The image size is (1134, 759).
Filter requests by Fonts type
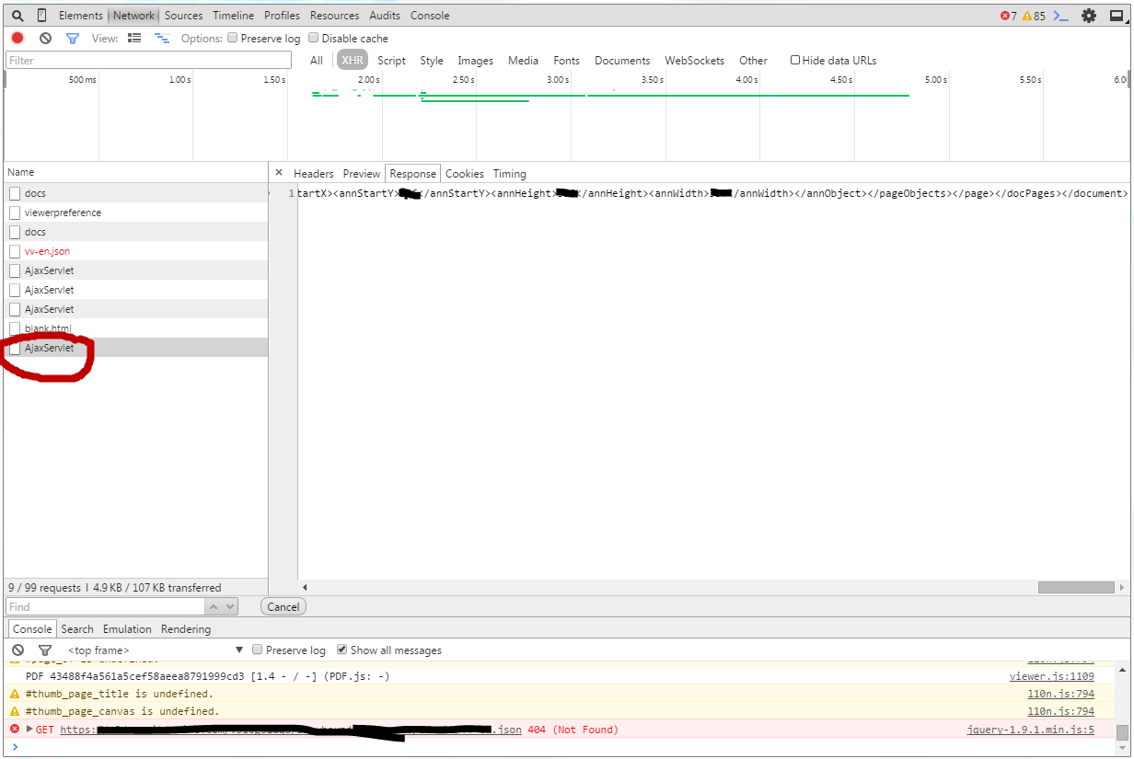[566, 61]
